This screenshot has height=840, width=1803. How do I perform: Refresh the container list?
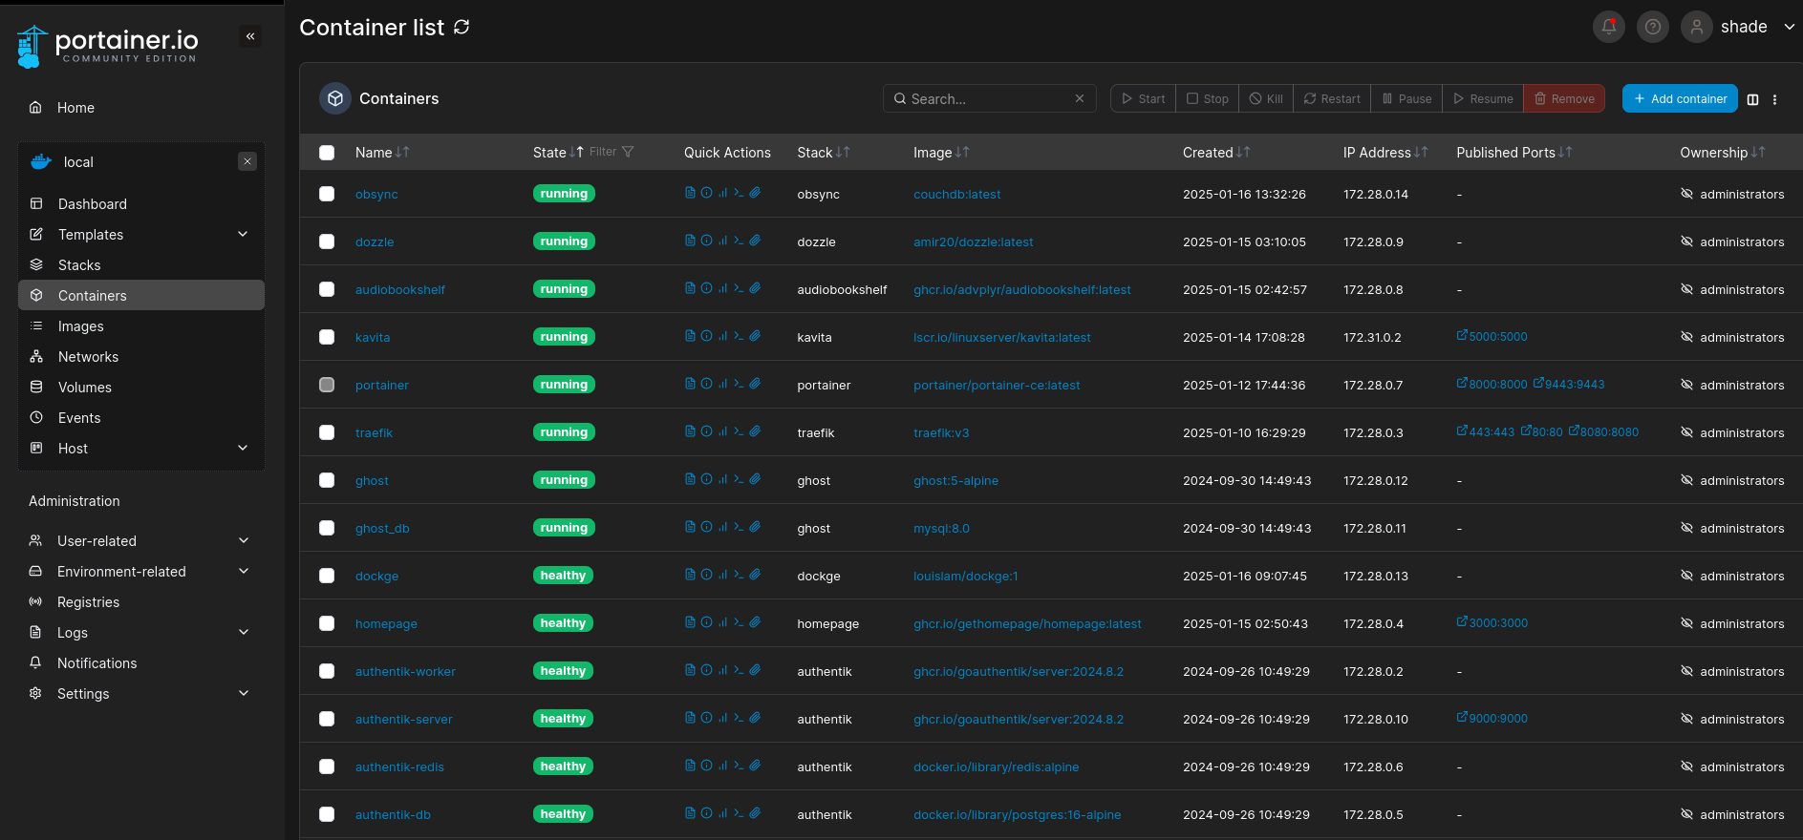[x=461, y=27]
